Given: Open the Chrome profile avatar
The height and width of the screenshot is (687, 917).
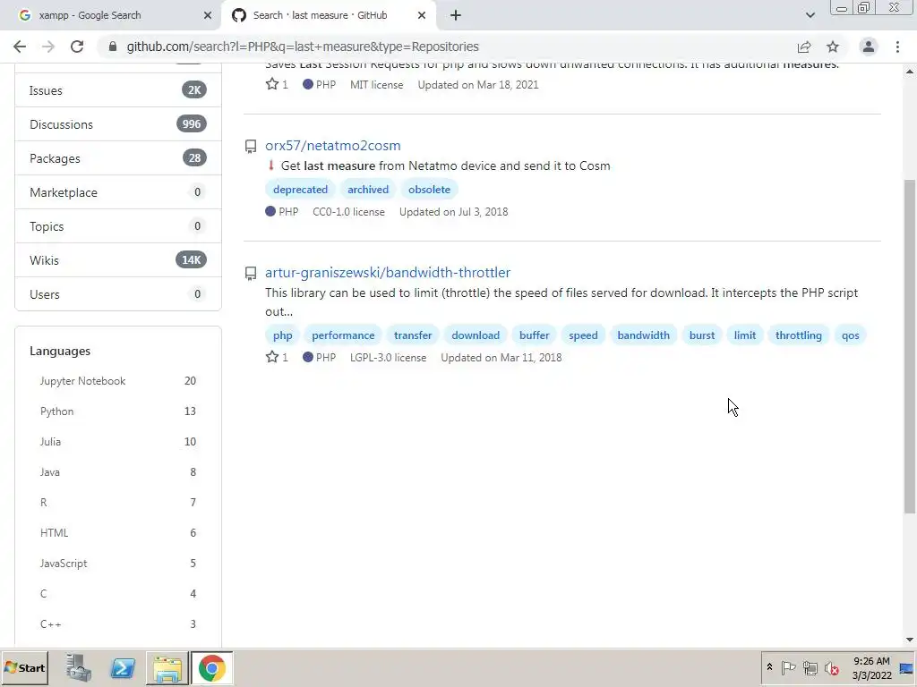Looking at the screenshot, I should click(869, 47).
